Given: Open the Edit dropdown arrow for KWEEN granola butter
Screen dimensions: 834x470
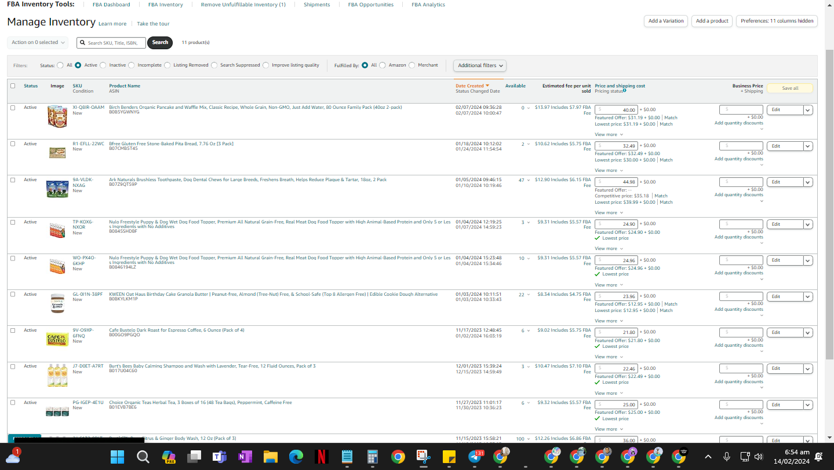Looking at the screenshot, I should pos(808,296).
